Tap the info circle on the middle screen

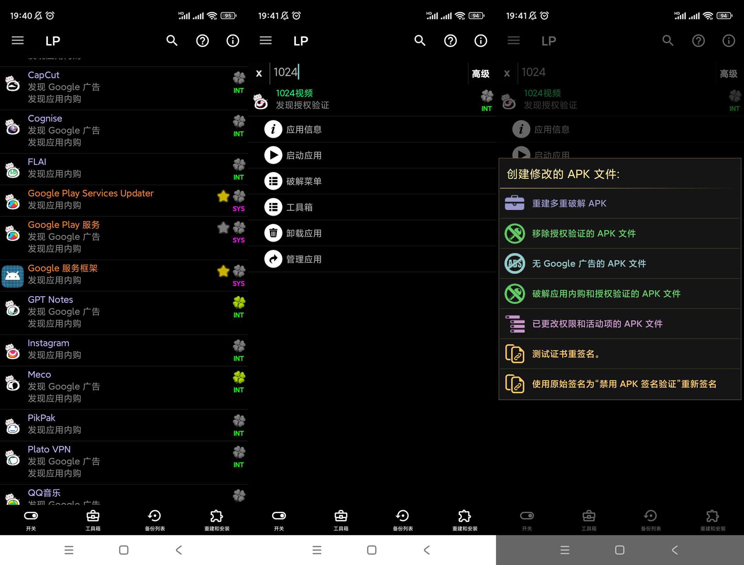pyautogui.click(x=481, y=41)
